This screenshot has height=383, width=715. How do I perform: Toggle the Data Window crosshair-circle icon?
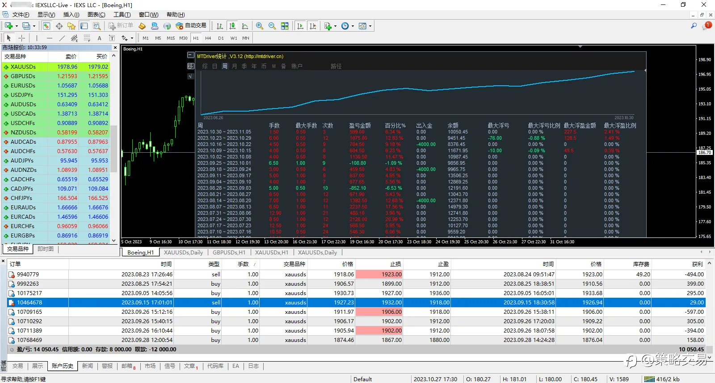[x=59, y=26]
